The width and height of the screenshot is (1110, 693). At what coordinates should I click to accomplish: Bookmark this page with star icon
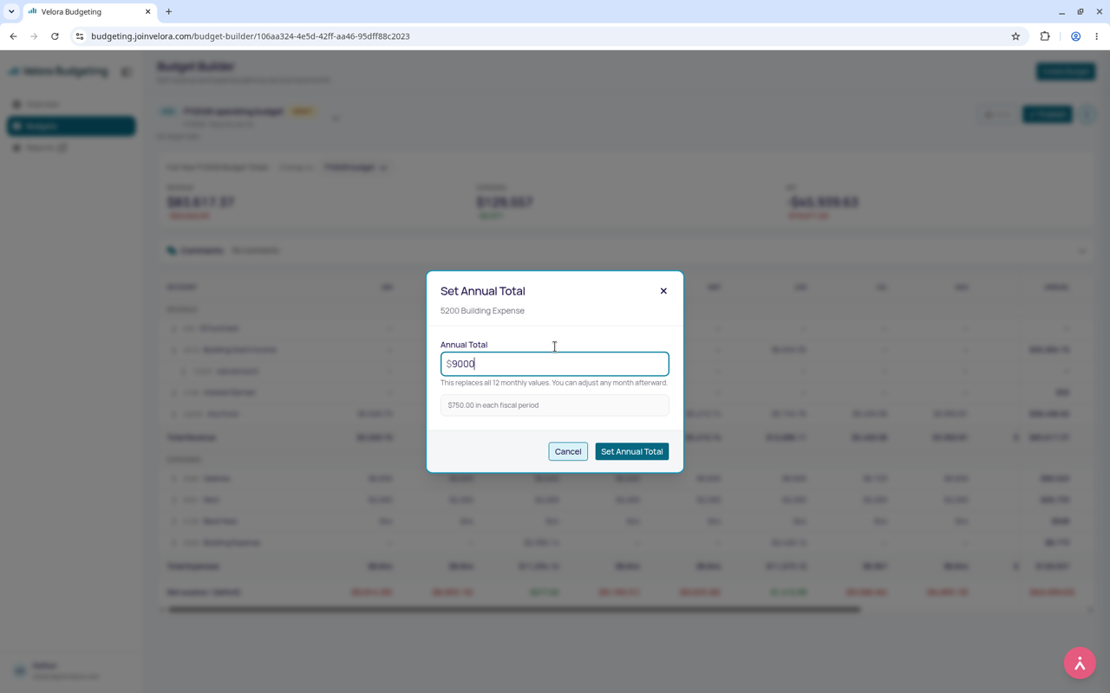[1015, 36]
